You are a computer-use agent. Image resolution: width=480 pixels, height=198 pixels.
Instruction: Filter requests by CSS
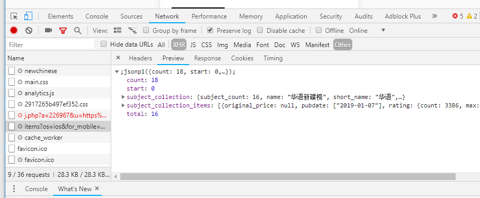(x=206, y=44)
